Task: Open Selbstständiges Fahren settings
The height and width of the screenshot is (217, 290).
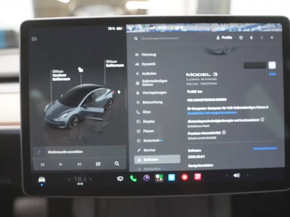Action: pyautogui.click(x=152, y=83)
